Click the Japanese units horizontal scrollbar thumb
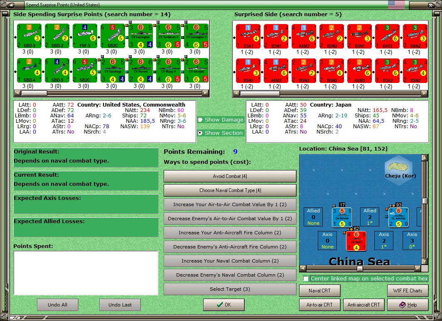Screen dimensions: 442x321 tap(260, 93)
